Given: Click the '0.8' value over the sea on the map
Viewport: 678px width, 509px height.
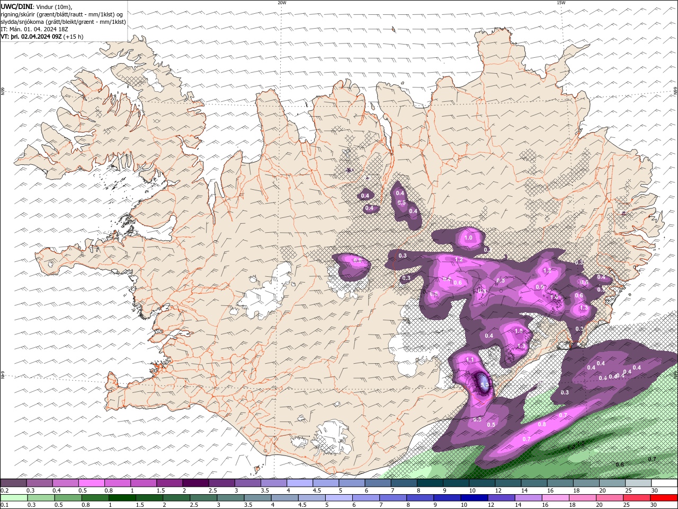Looking at the screenshot, I should [542, 424].
